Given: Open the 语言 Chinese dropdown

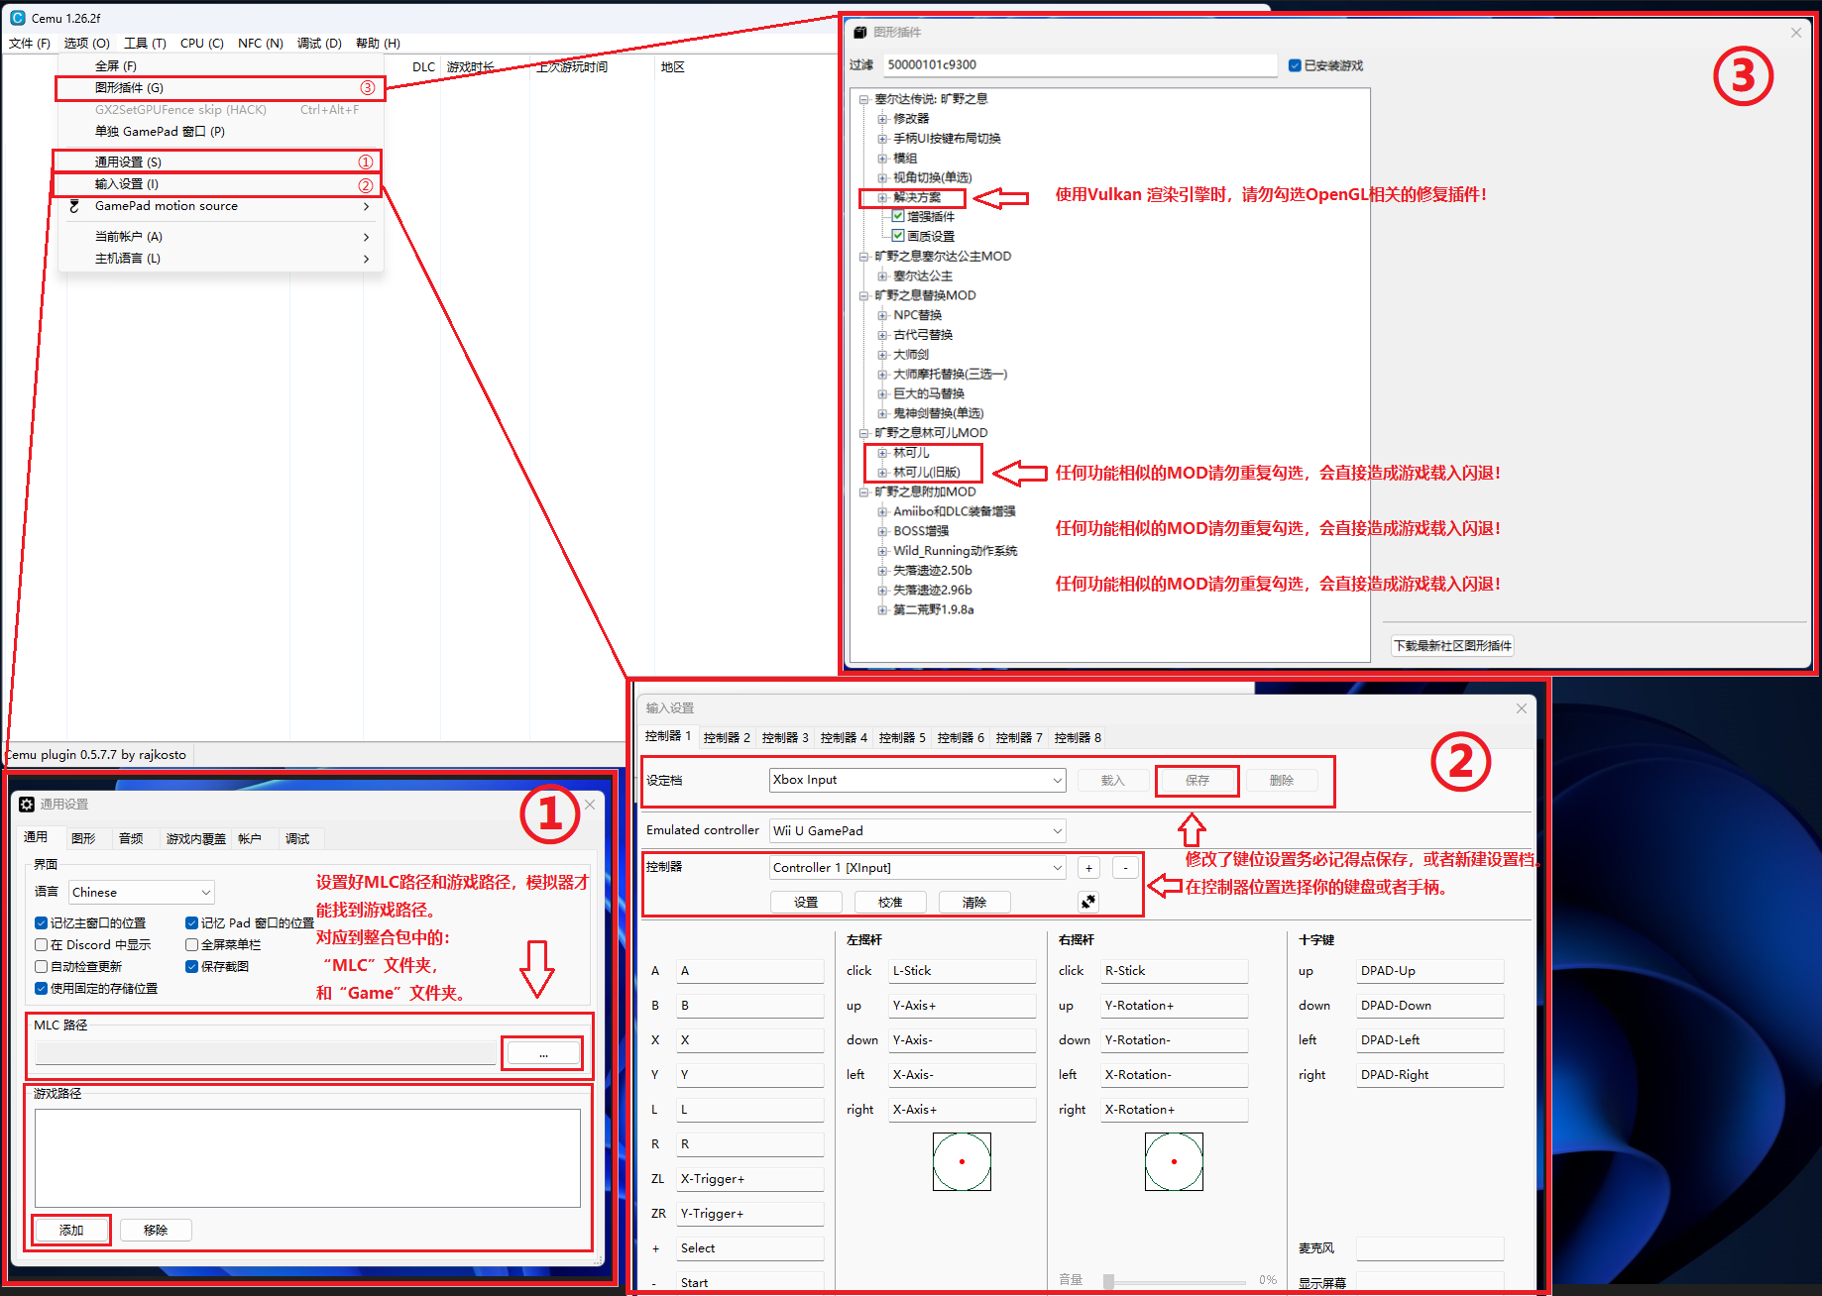Looking at the screenshot, I should tap(142, 893).
